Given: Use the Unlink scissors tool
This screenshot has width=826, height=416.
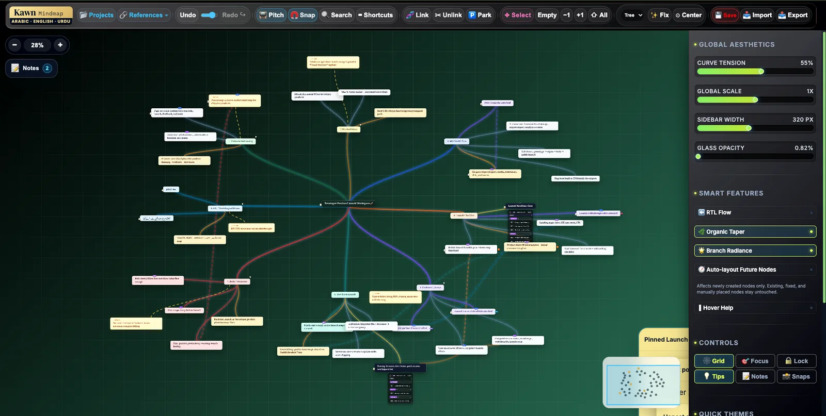Looking at the screenshot, I should 448,15.
